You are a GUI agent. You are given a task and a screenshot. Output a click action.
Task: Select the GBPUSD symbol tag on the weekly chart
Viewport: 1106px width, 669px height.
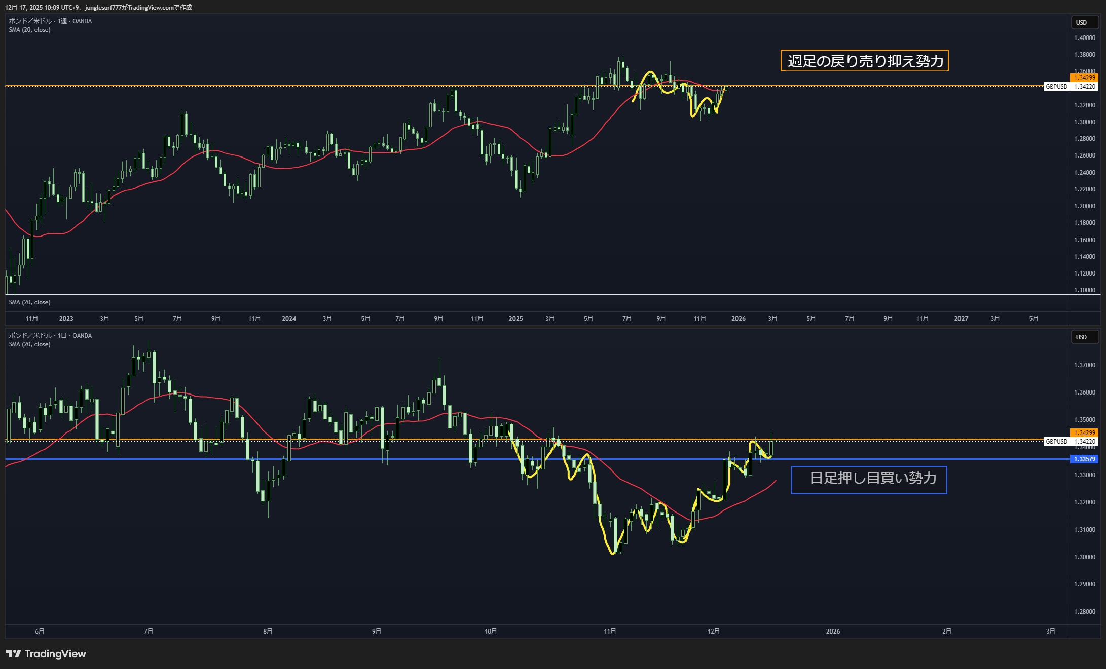(1056, 87)
